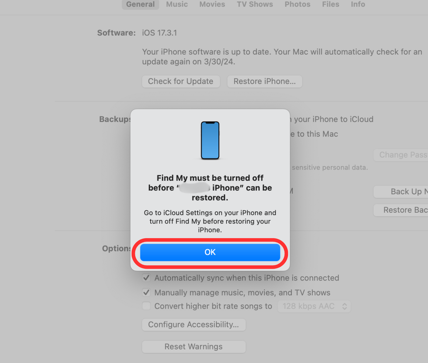Uncheck Manually manage music, movies, and TV shows
Image resolution: width=428 pixels, height=363 pixels.
[146, 292]
